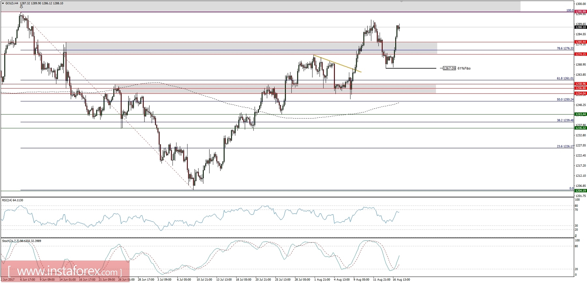The width and height of the screenshot is (587, 283).
Task: Select the red 1280.44 level tag
Action: point(580,42)
